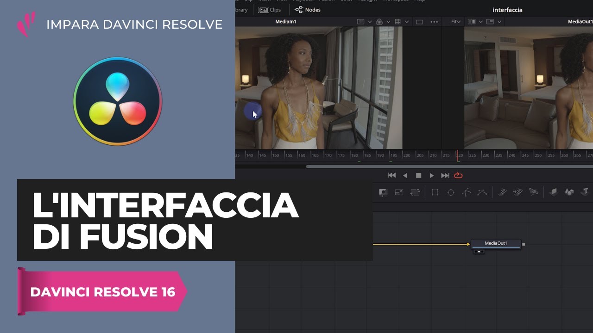Add a Transform node from toolbar
Image resolution: width=593 pixels, height=333 pixels.
coord(415,192)
